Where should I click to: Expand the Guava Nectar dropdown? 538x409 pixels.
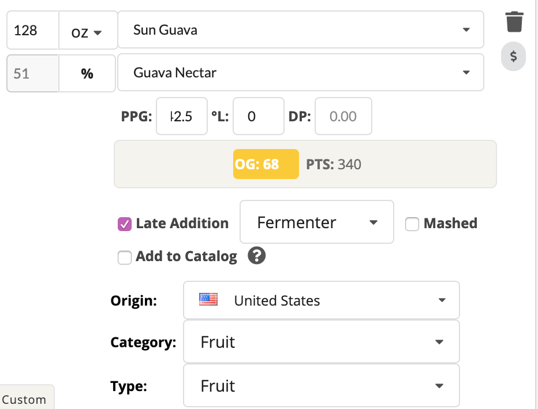[x=301, y=72]
